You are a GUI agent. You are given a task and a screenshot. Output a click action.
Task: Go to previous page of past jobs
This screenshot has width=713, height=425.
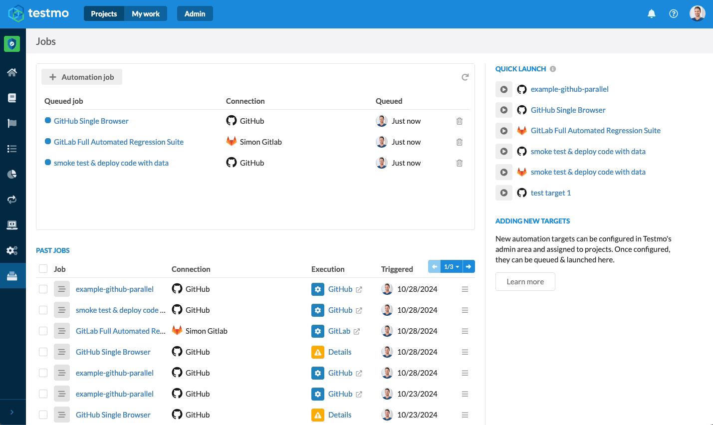(434, 266)
